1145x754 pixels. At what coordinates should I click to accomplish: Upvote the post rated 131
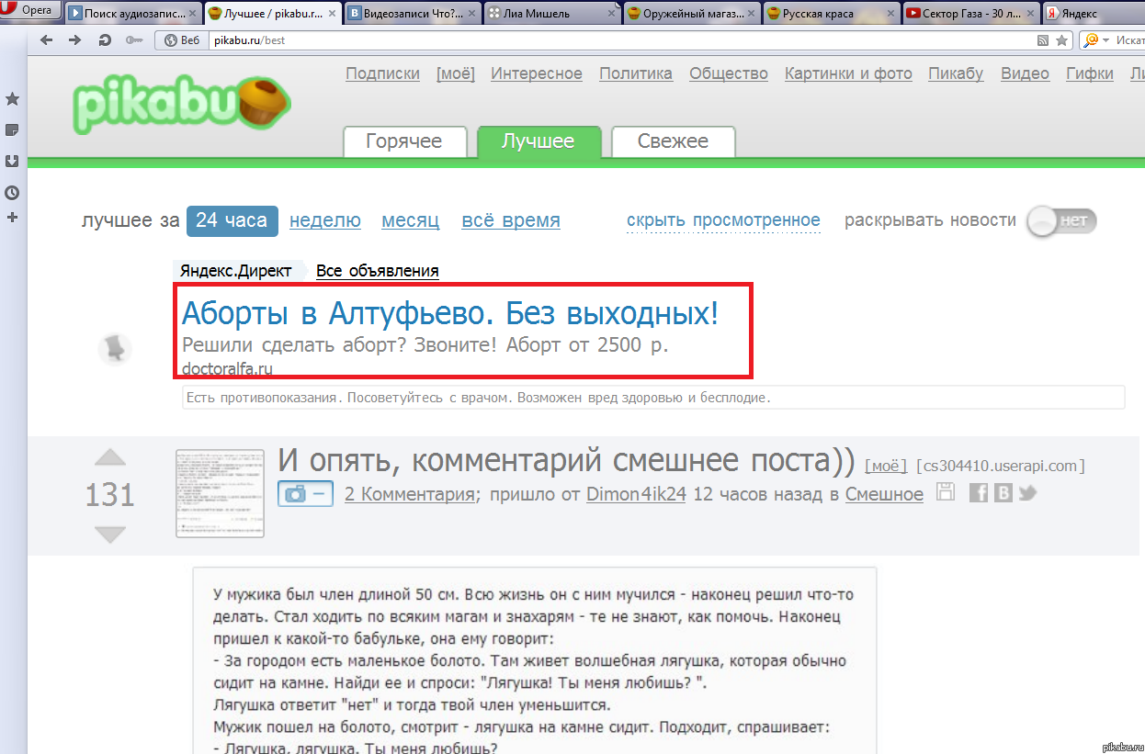[x=110, y=457]
